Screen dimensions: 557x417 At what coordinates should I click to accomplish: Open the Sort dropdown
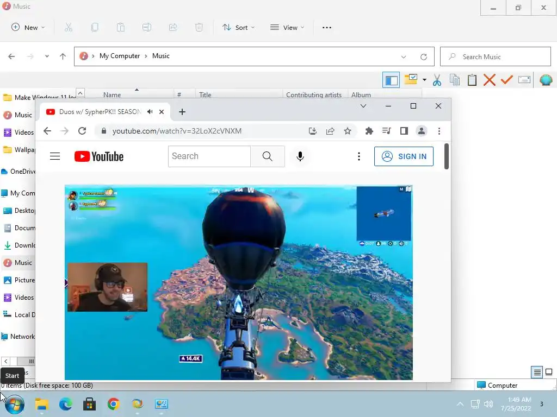click(238, 27)
